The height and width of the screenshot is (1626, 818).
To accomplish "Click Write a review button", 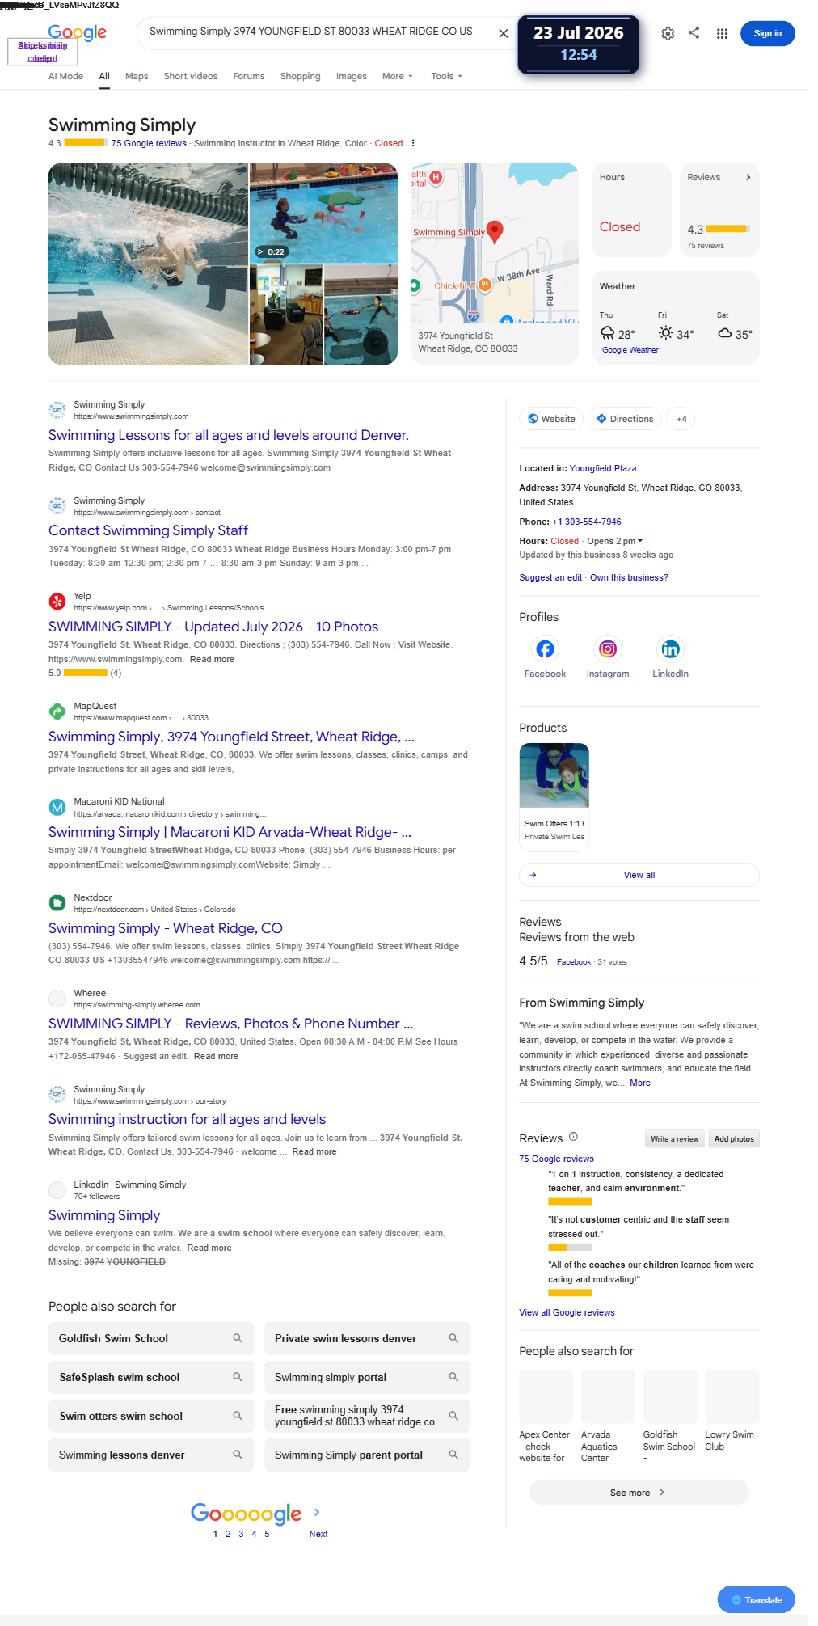I will coord(675,1138).
